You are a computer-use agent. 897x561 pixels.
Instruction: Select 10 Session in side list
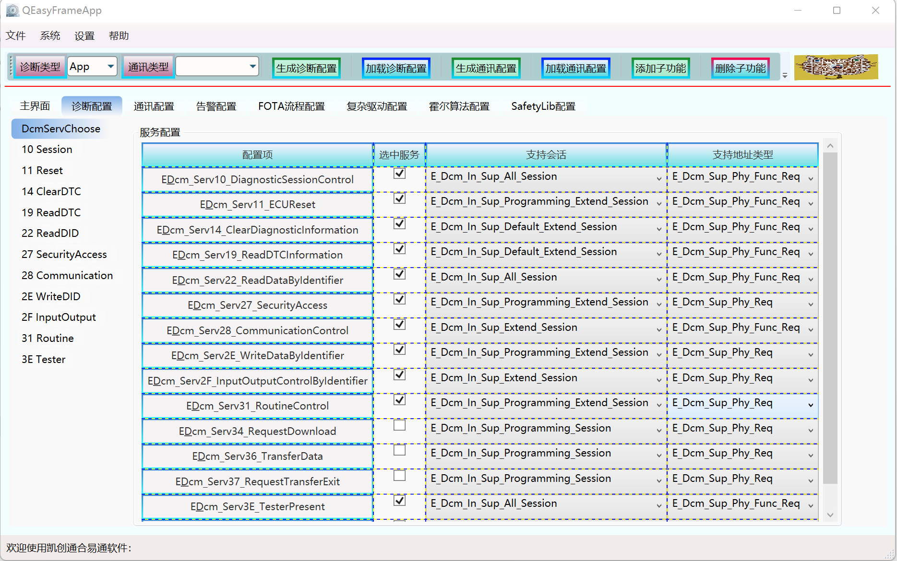coord(47,149)
